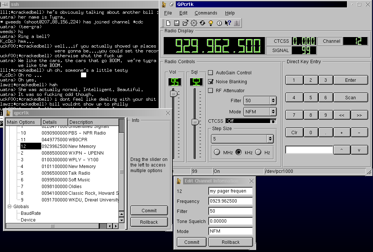Click the light bulb toolbar icon
Screen dimensions: 373x252
pos(211,23)
